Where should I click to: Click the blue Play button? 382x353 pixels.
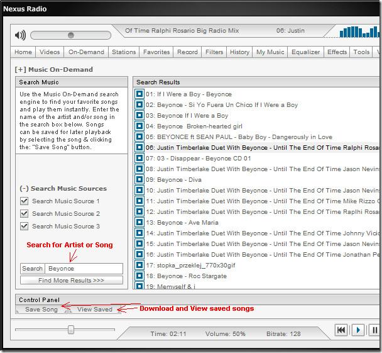tap(358, 330)
